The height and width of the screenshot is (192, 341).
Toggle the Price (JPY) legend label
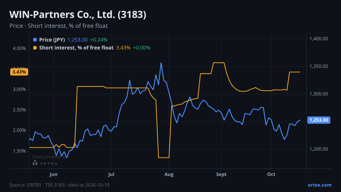pos(52,40)
